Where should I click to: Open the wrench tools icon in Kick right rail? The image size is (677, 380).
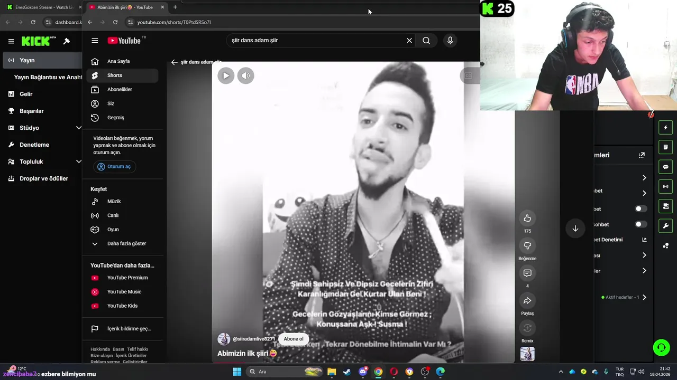click(x=666, y=226)
